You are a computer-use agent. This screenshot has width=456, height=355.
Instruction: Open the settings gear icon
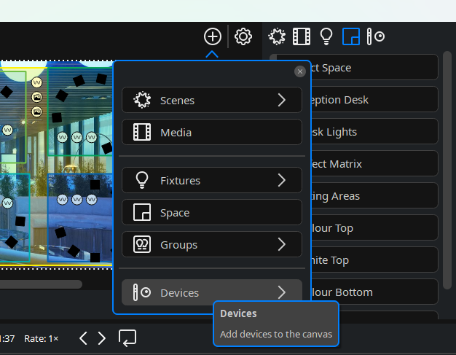coord(243,36)
